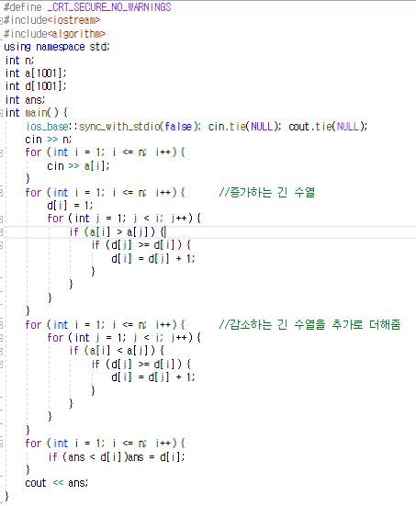Viewport: 416px width, 506px height.
Task: Collapse the if (a[i] < a[j]) block
Action: pyautogui.click(x=1, y=351)
